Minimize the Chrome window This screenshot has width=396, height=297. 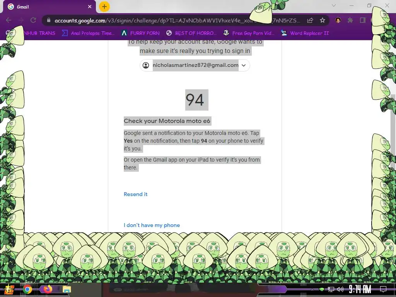pyautogui.click(x=351, y=5)
